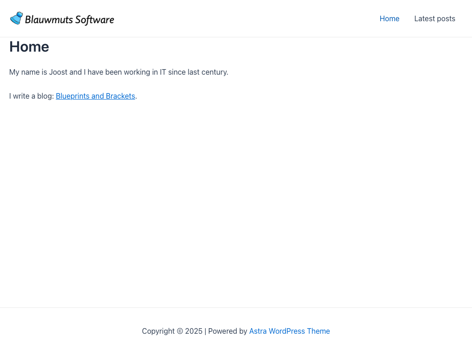Visit the Astra WordPress Theme link
The width and height of the screenshot is (472, 354).
[289, 331]
